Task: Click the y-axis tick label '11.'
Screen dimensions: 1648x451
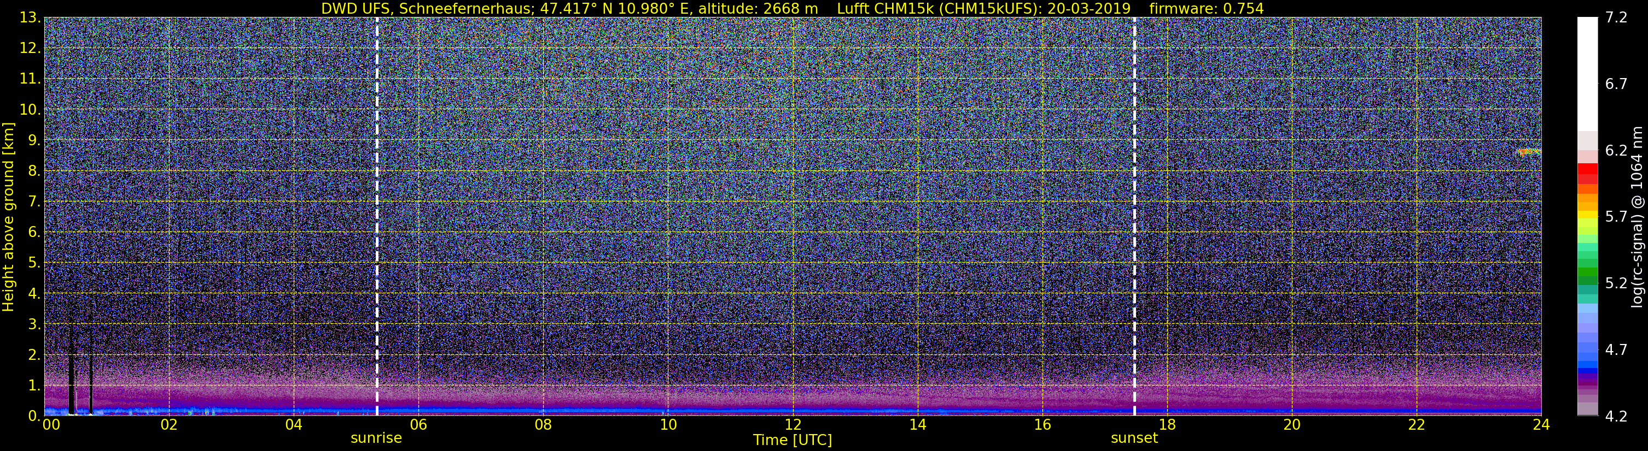Action: click(30, 79)
